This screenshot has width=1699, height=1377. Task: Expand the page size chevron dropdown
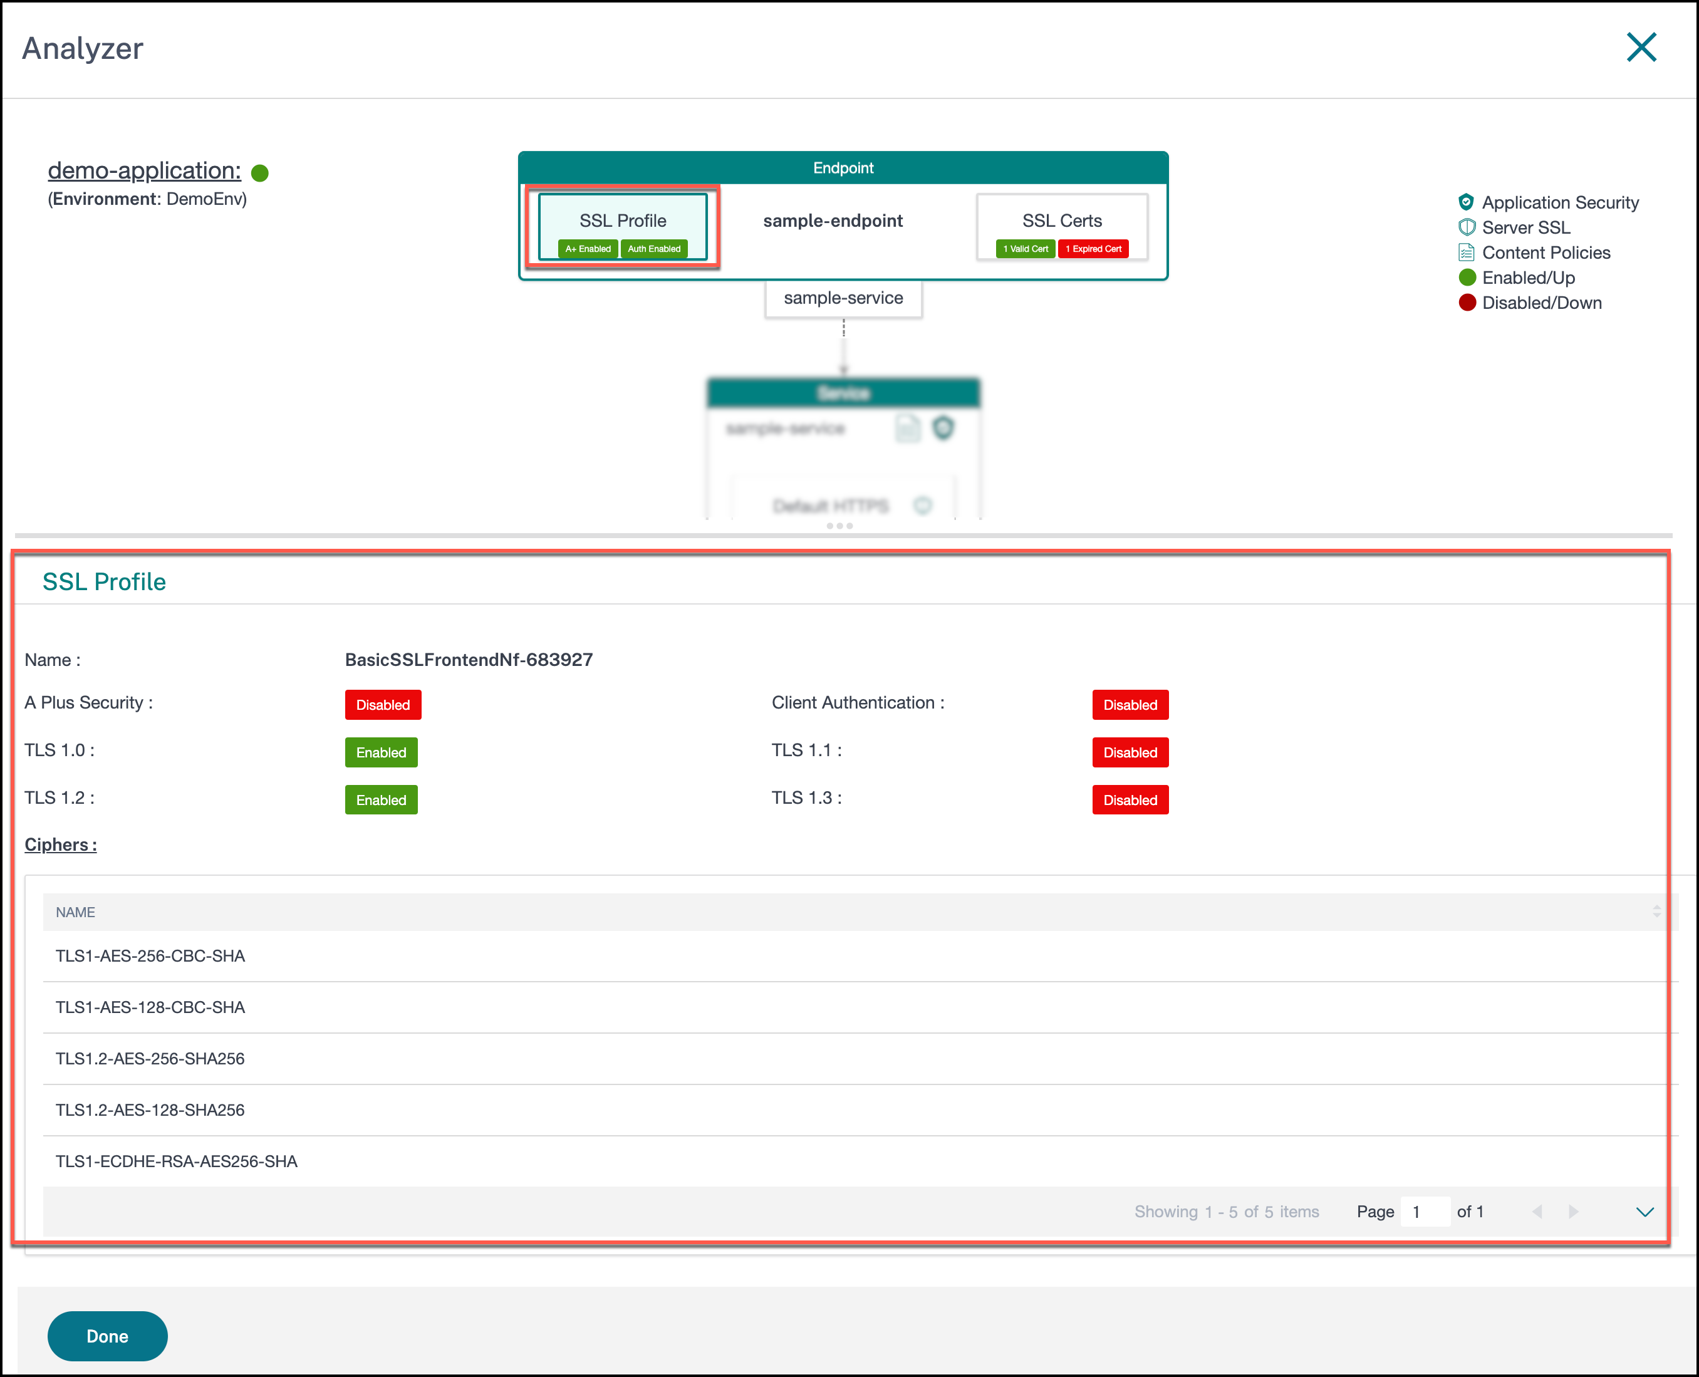click(x=1645, y=1212)
